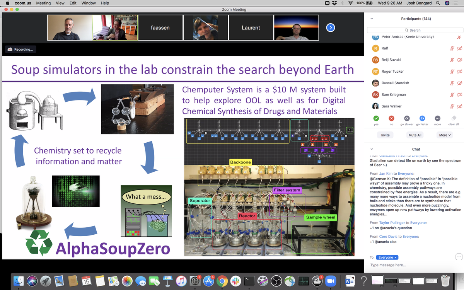Open OBS Studio in the Dock
Image resolution: width=464 pixels, height=290 pixels.
pyautogui.click(x=276, y=281)
